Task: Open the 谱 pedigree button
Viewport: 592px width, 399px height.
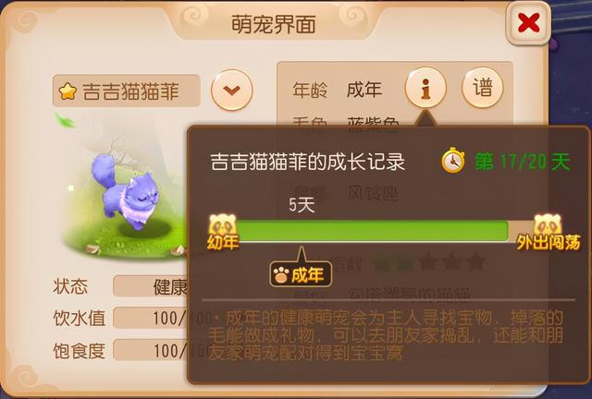Action: tap(483, 87)
